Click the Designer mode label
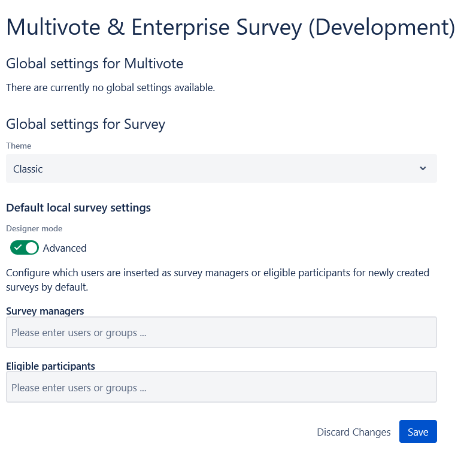Viewport: 464px width, 453px height. 34,228
